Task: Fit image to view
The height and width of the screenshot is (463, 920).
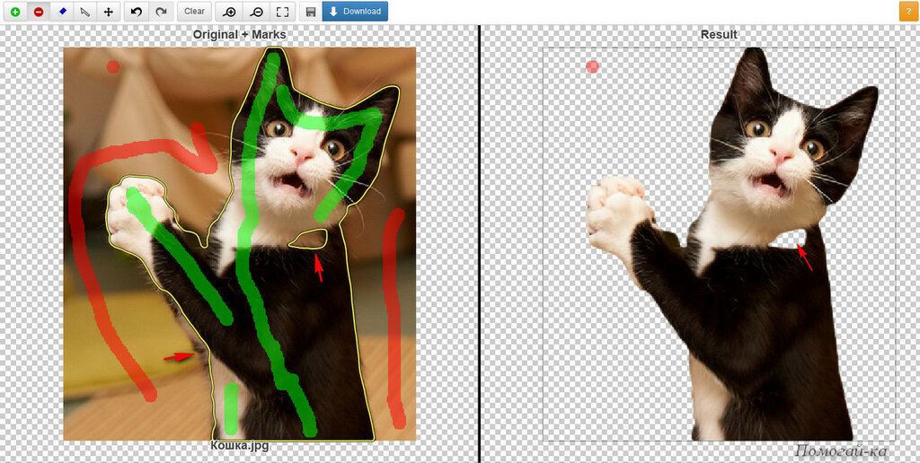Action: [282, 12]
